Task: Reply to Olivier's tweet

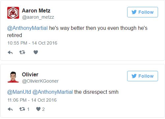Action: pos(10,109)
